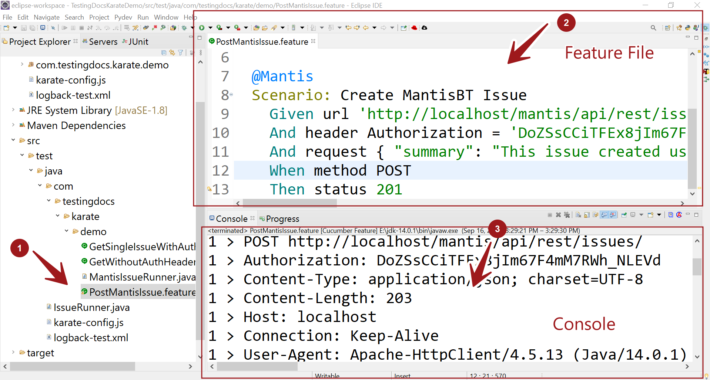
Task: Open the External Tools dropdown arrow
Action: [246, 28]
